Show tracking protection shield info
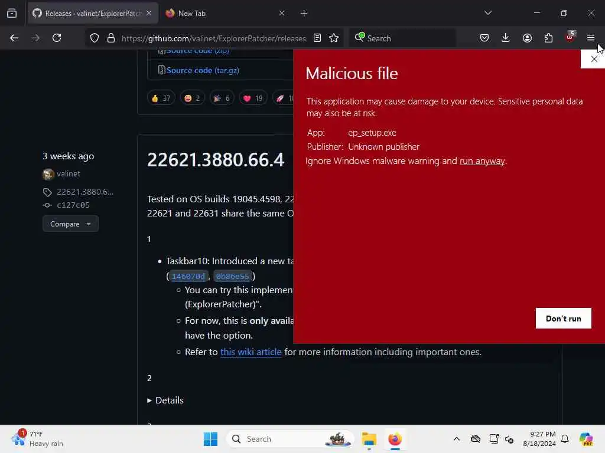The height and width of the screenshot is (453, 605). tap(95, 38)
